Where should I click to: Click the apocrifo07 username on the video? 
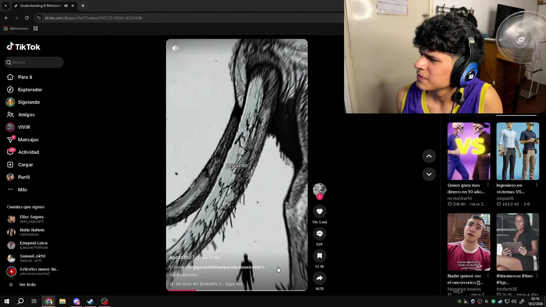point(182,258)
